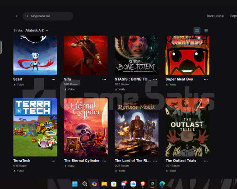This screenshot has height=189, width=237.
Task: Click the 'Sifu' title text
Action: pos(67,79)
